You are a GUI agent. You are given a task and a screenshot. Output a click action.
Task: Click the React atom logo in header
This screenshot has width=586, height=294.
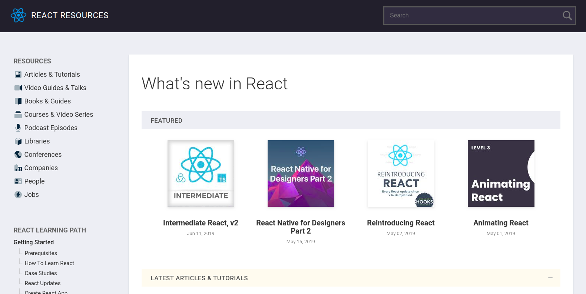click(x=19, y=15)
